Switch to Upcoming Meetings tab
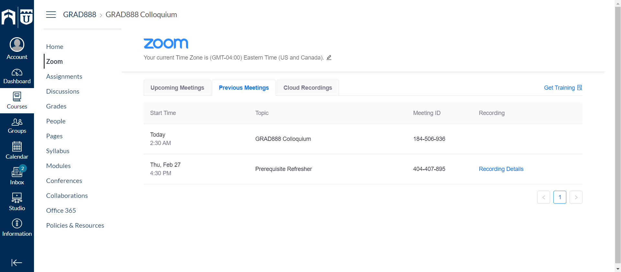Image resolution: width=621 pixels, height=272 pixels. [177, 88]
